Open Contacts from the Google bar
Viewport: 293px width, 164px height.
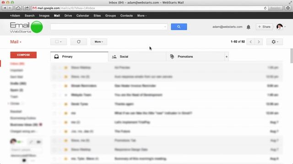tap(126, 15)
